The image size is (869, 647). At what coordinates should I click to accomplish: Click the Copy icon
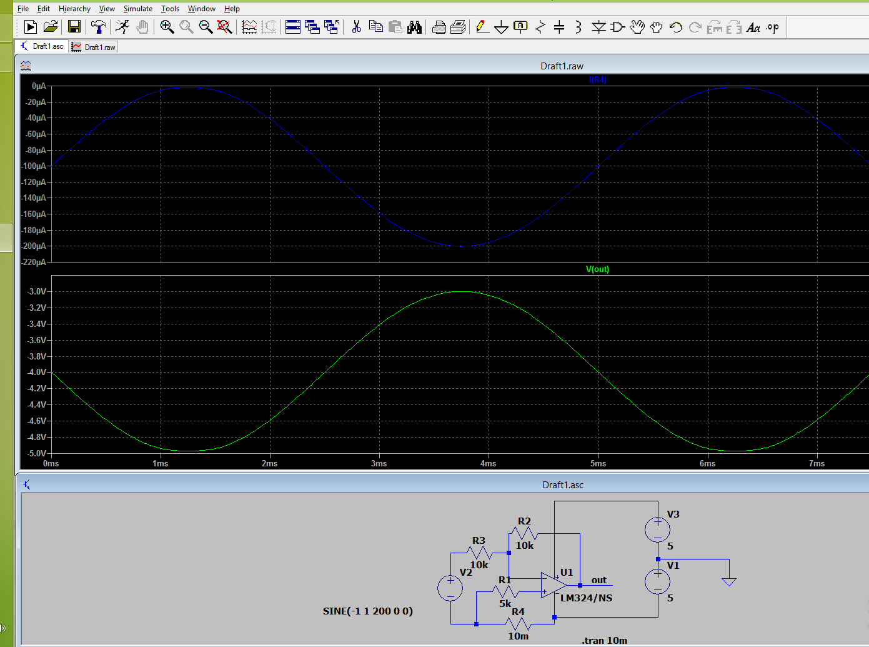pos(375,27)
